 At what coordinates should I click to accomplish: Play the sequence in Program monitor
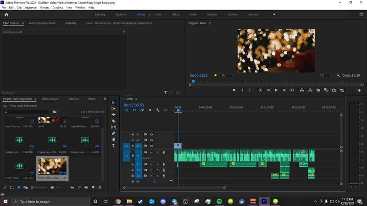[276, 90]
